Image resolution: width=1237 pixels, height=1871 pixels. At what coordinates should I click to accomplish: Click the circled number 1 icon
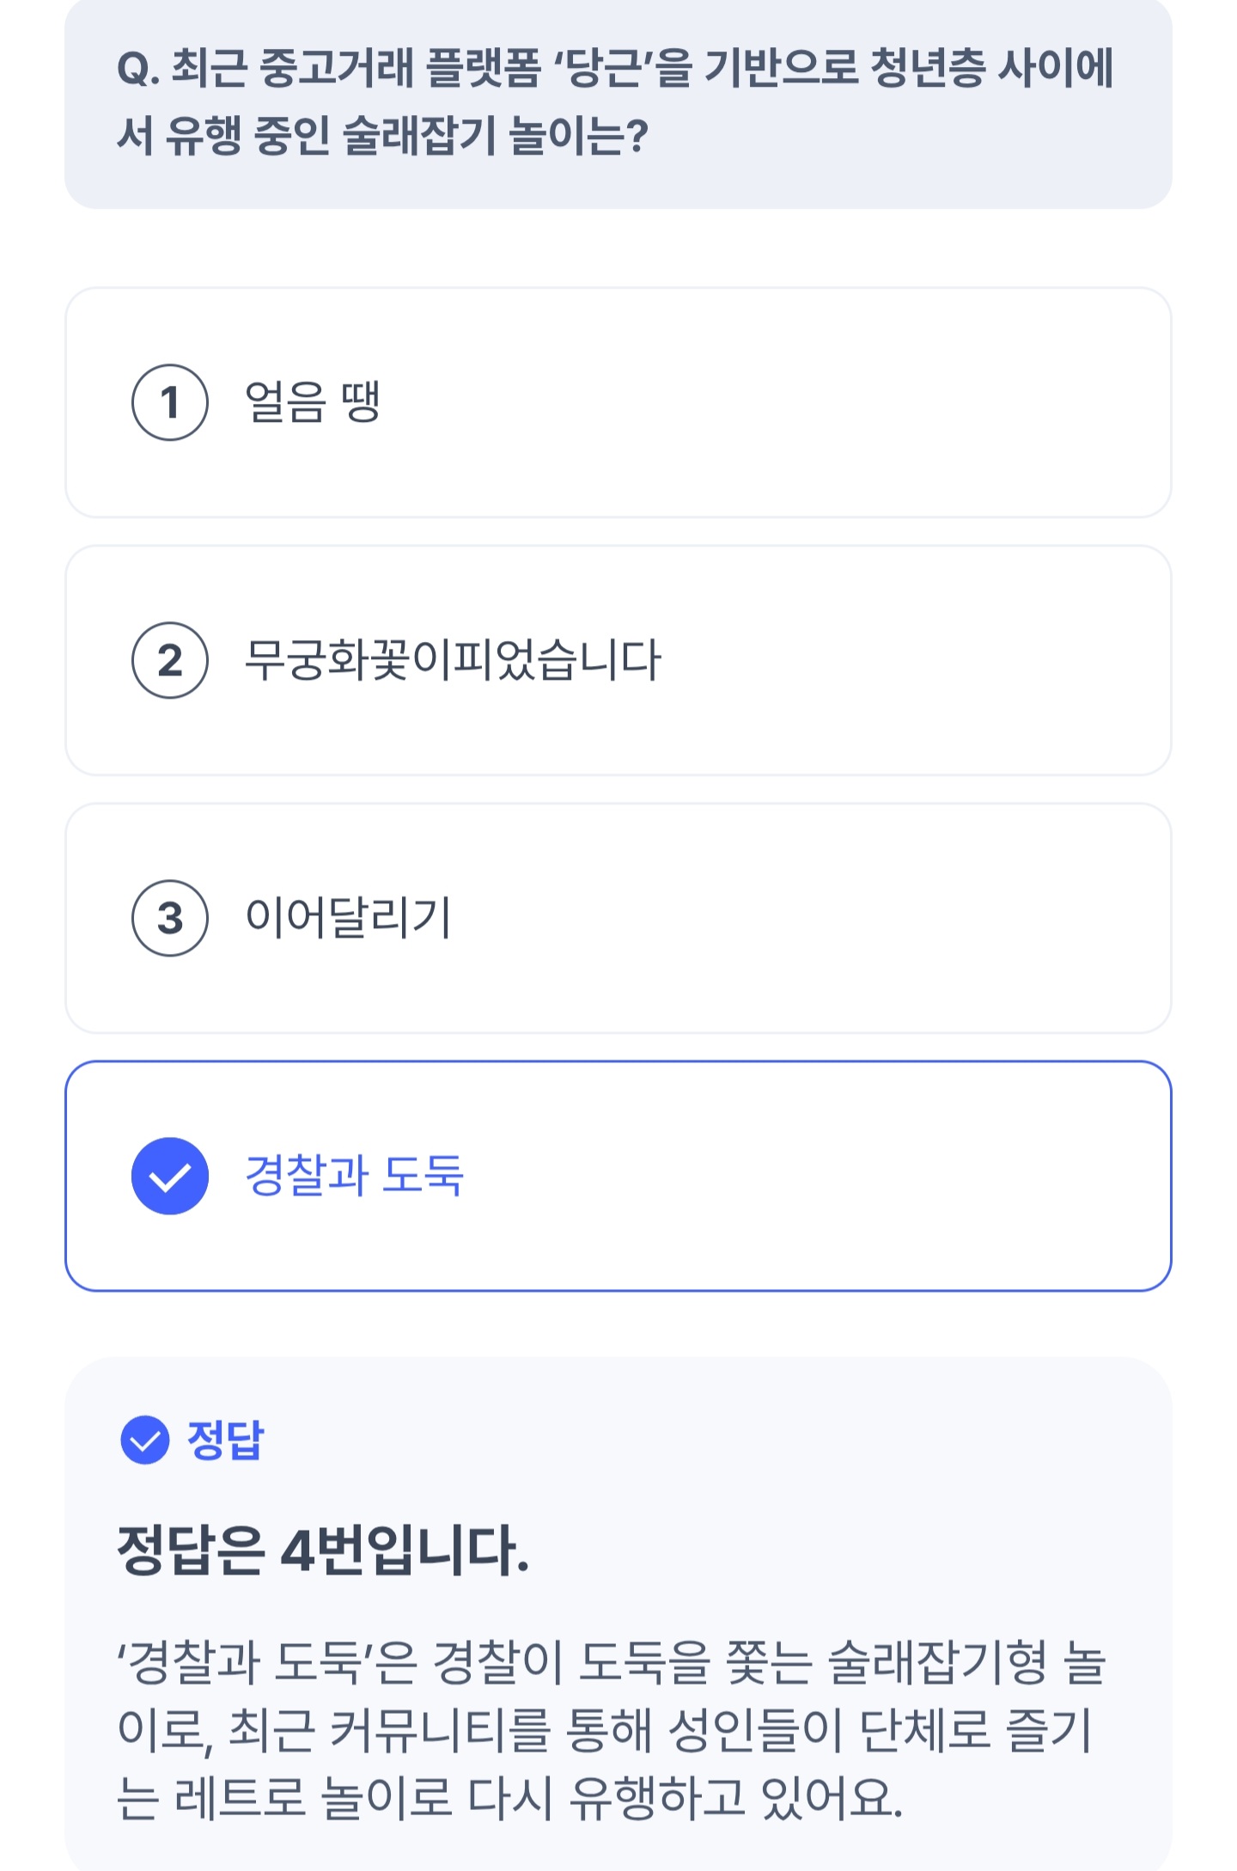pyautogui.click(x=170, y=402)
